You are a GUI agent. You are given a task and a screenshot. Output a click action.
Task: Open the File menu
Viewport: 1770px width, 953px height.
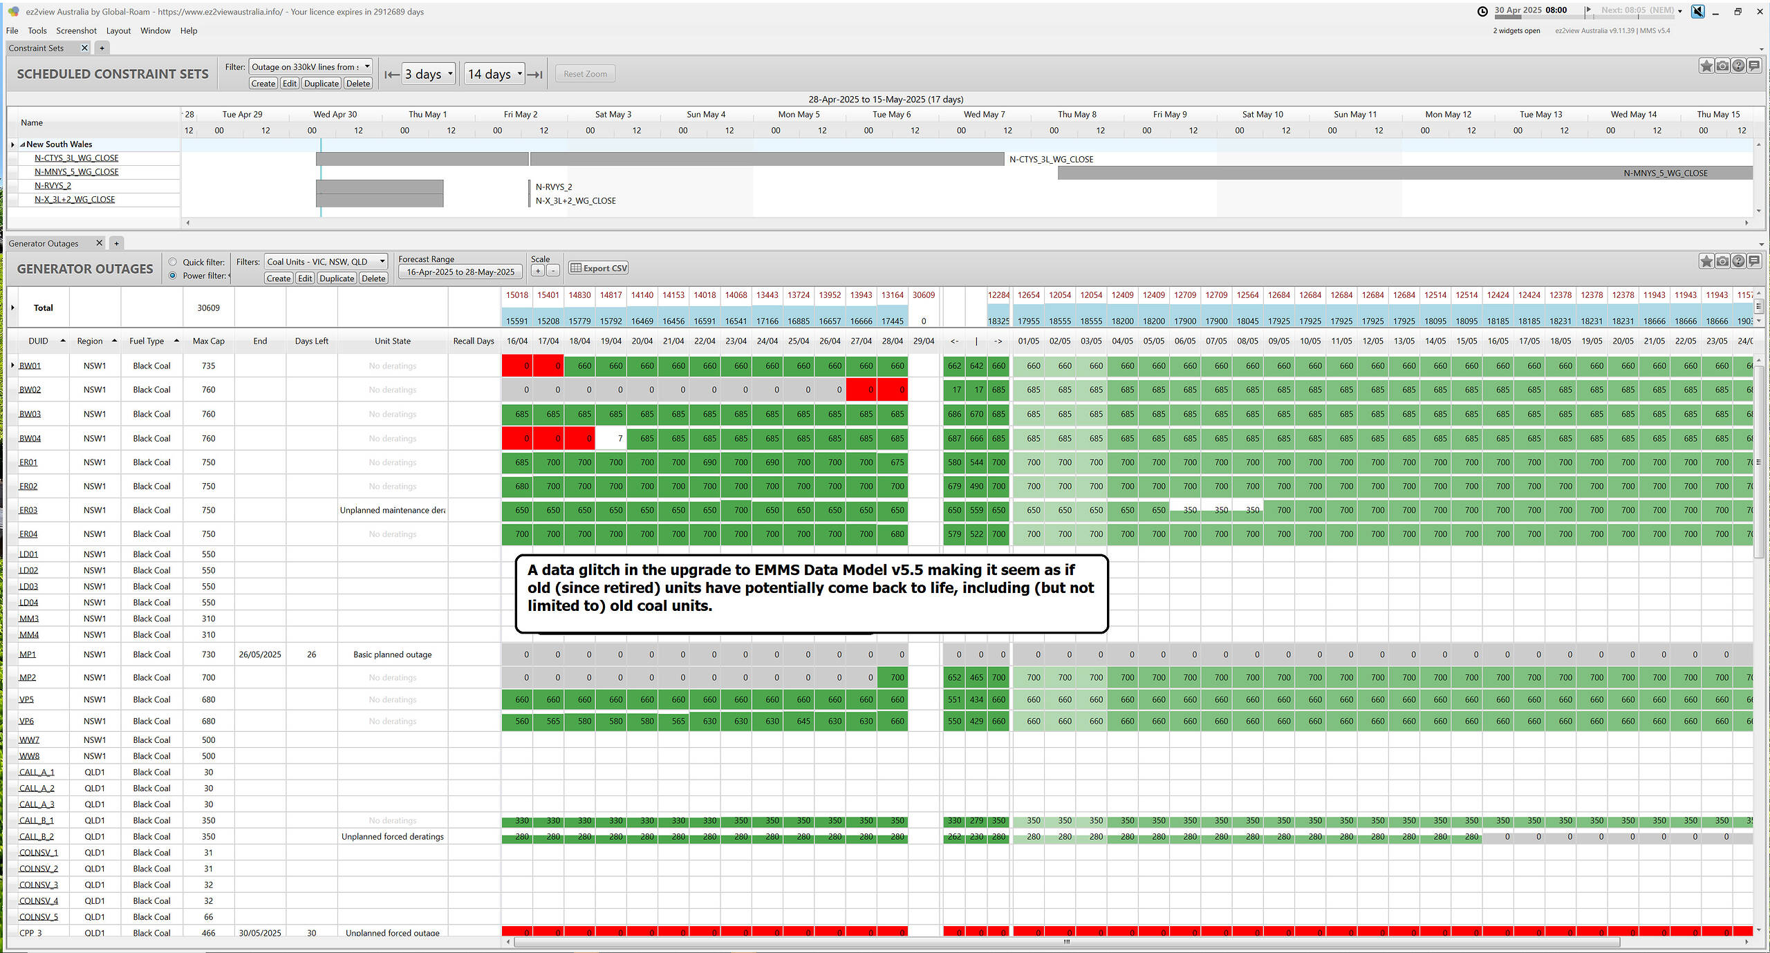coord(12,30)
